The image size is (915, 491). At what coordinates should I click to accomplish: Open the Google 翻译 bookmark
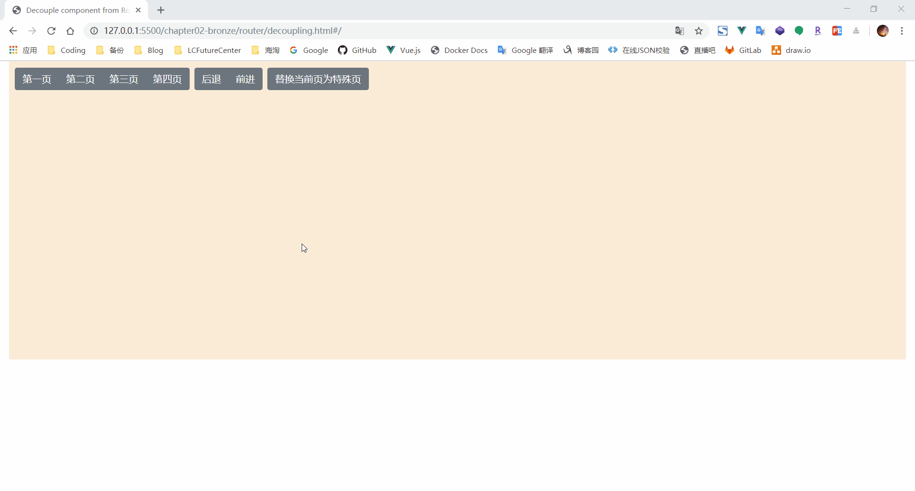pos(525,50)
